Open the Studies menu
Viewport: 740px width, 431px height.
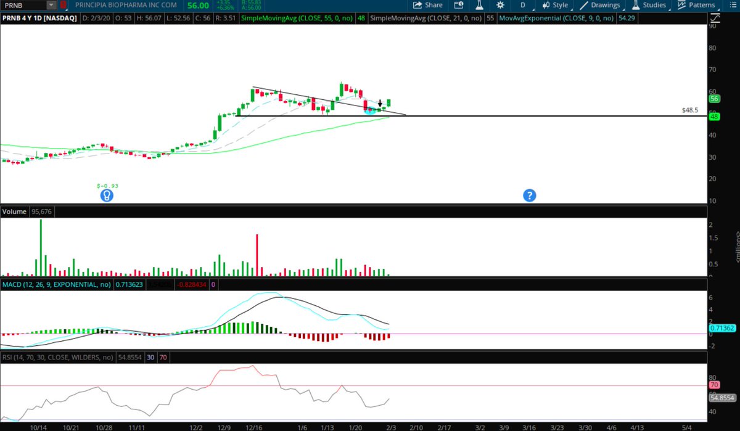point(649,5)
